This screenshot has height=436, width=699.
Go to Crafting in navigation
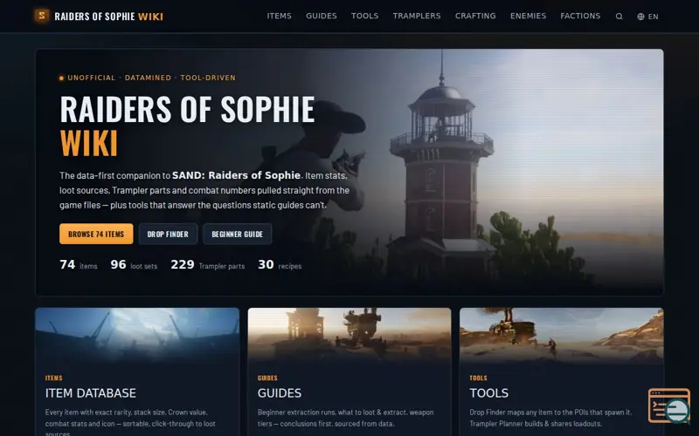475,16
